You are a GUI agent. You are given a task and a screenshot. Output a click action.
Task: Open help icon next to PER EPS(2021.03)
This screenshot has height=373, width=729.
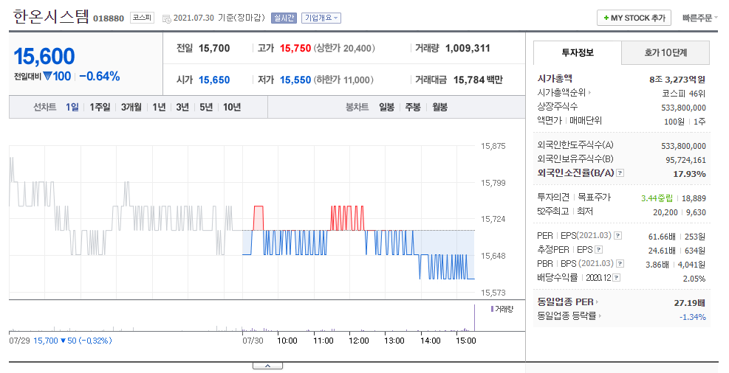click(x=618, y=236)
